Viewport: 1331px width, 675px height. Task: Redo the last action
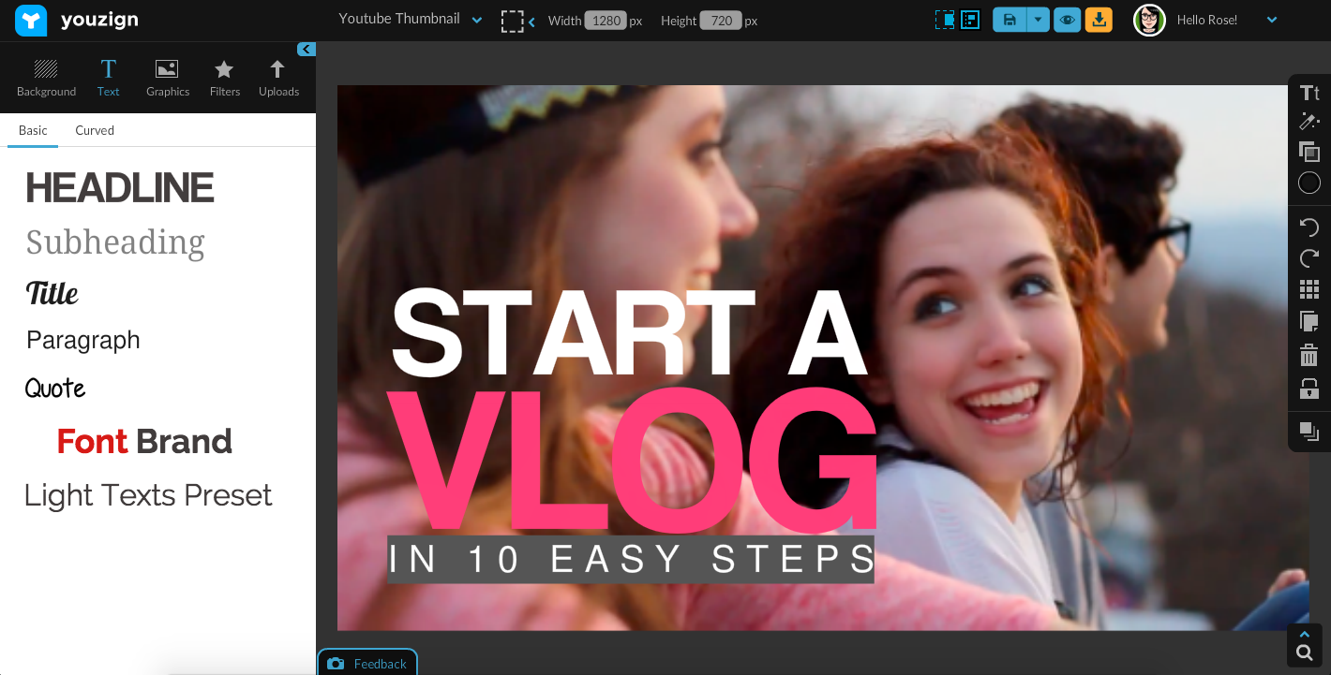1309,258
